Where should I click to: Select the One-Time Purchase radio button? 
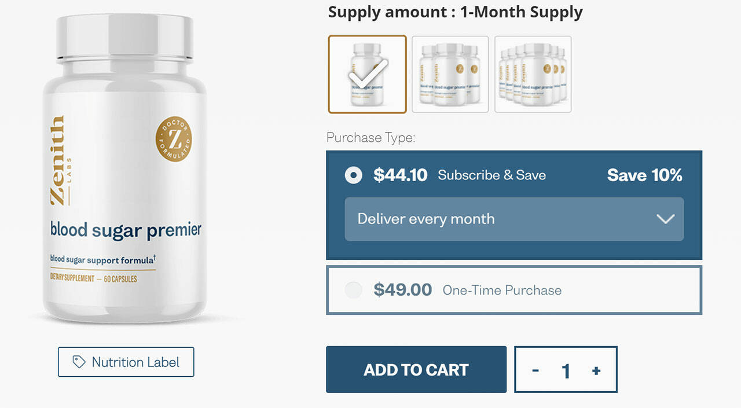tap(354, 290)
